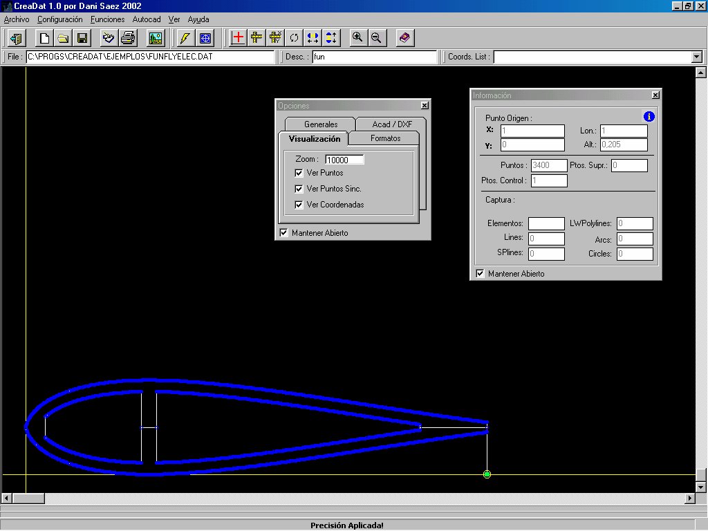
Task: Click the yellow ruler measurement icon
Action: (257, 38)
